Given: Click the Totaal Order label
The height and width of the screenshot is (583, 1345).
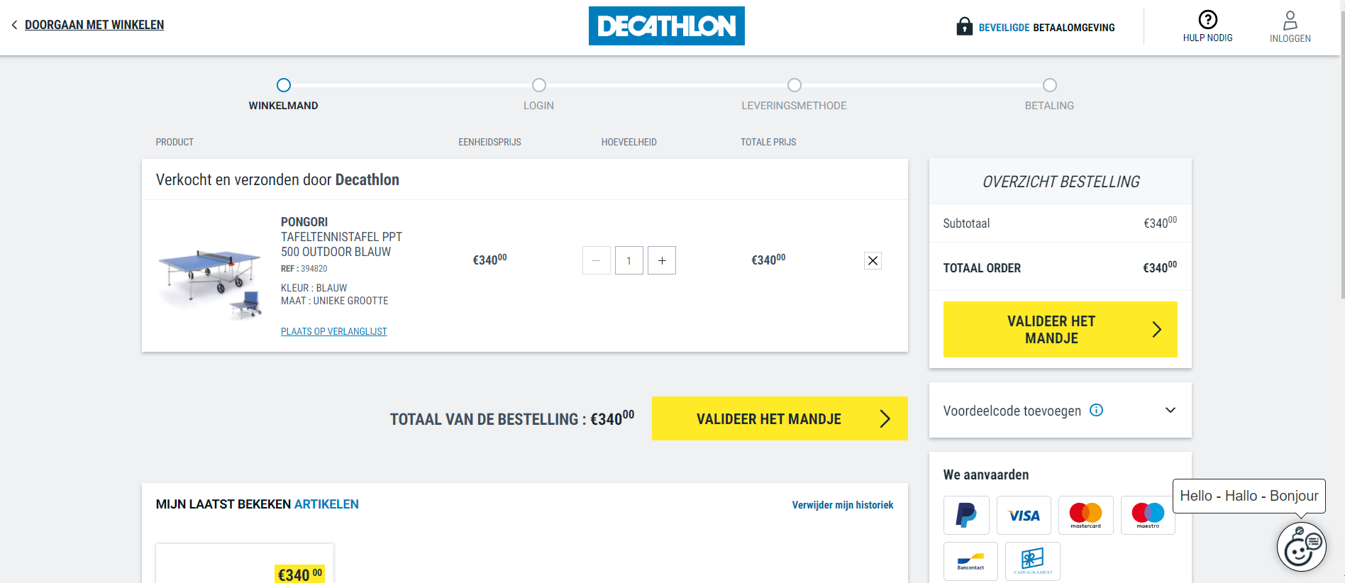Looking at the screenshot, I should (x=982, y=268).
